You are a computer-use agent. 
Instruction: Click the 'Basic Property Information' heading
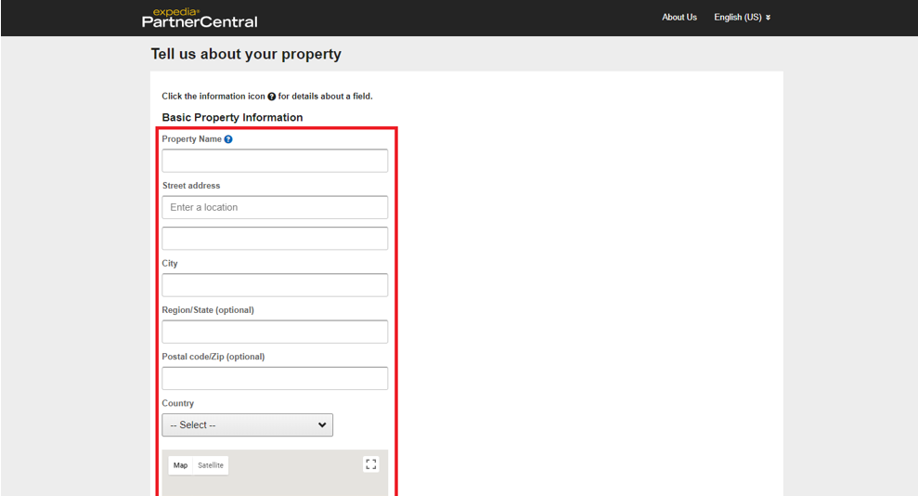(x=232, y=117)
